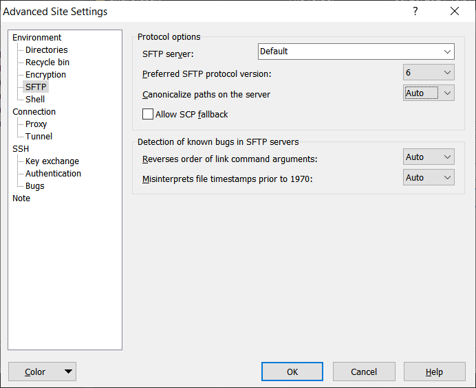Open Canonicalize paths on the server dropdown
Screen dimensions: 476x388
pos(429,93)
